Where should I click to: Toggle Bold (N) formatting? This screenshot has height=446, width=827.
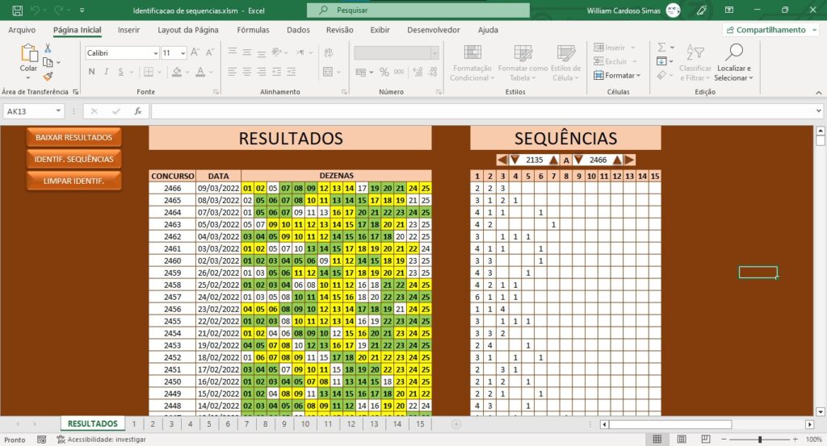(92, 72)
